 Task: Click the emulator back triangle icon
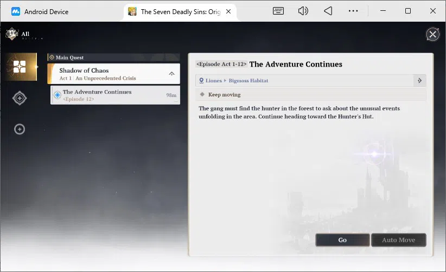pos(328,11)
